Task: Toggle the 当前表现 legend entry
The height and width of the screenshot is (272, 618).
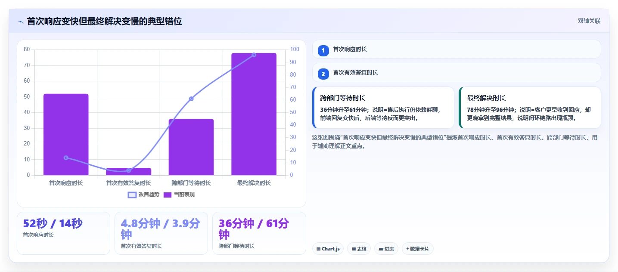Action: click(x=179, y=195)
